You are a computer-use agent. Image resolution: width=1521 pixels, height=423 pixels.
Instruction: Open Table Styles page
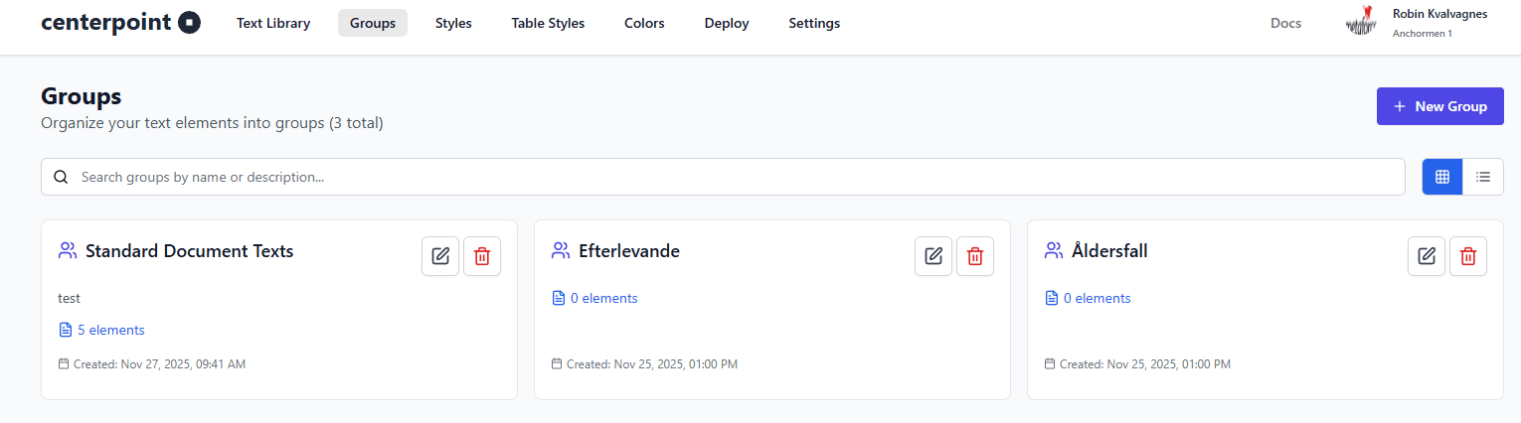point(548,23)
